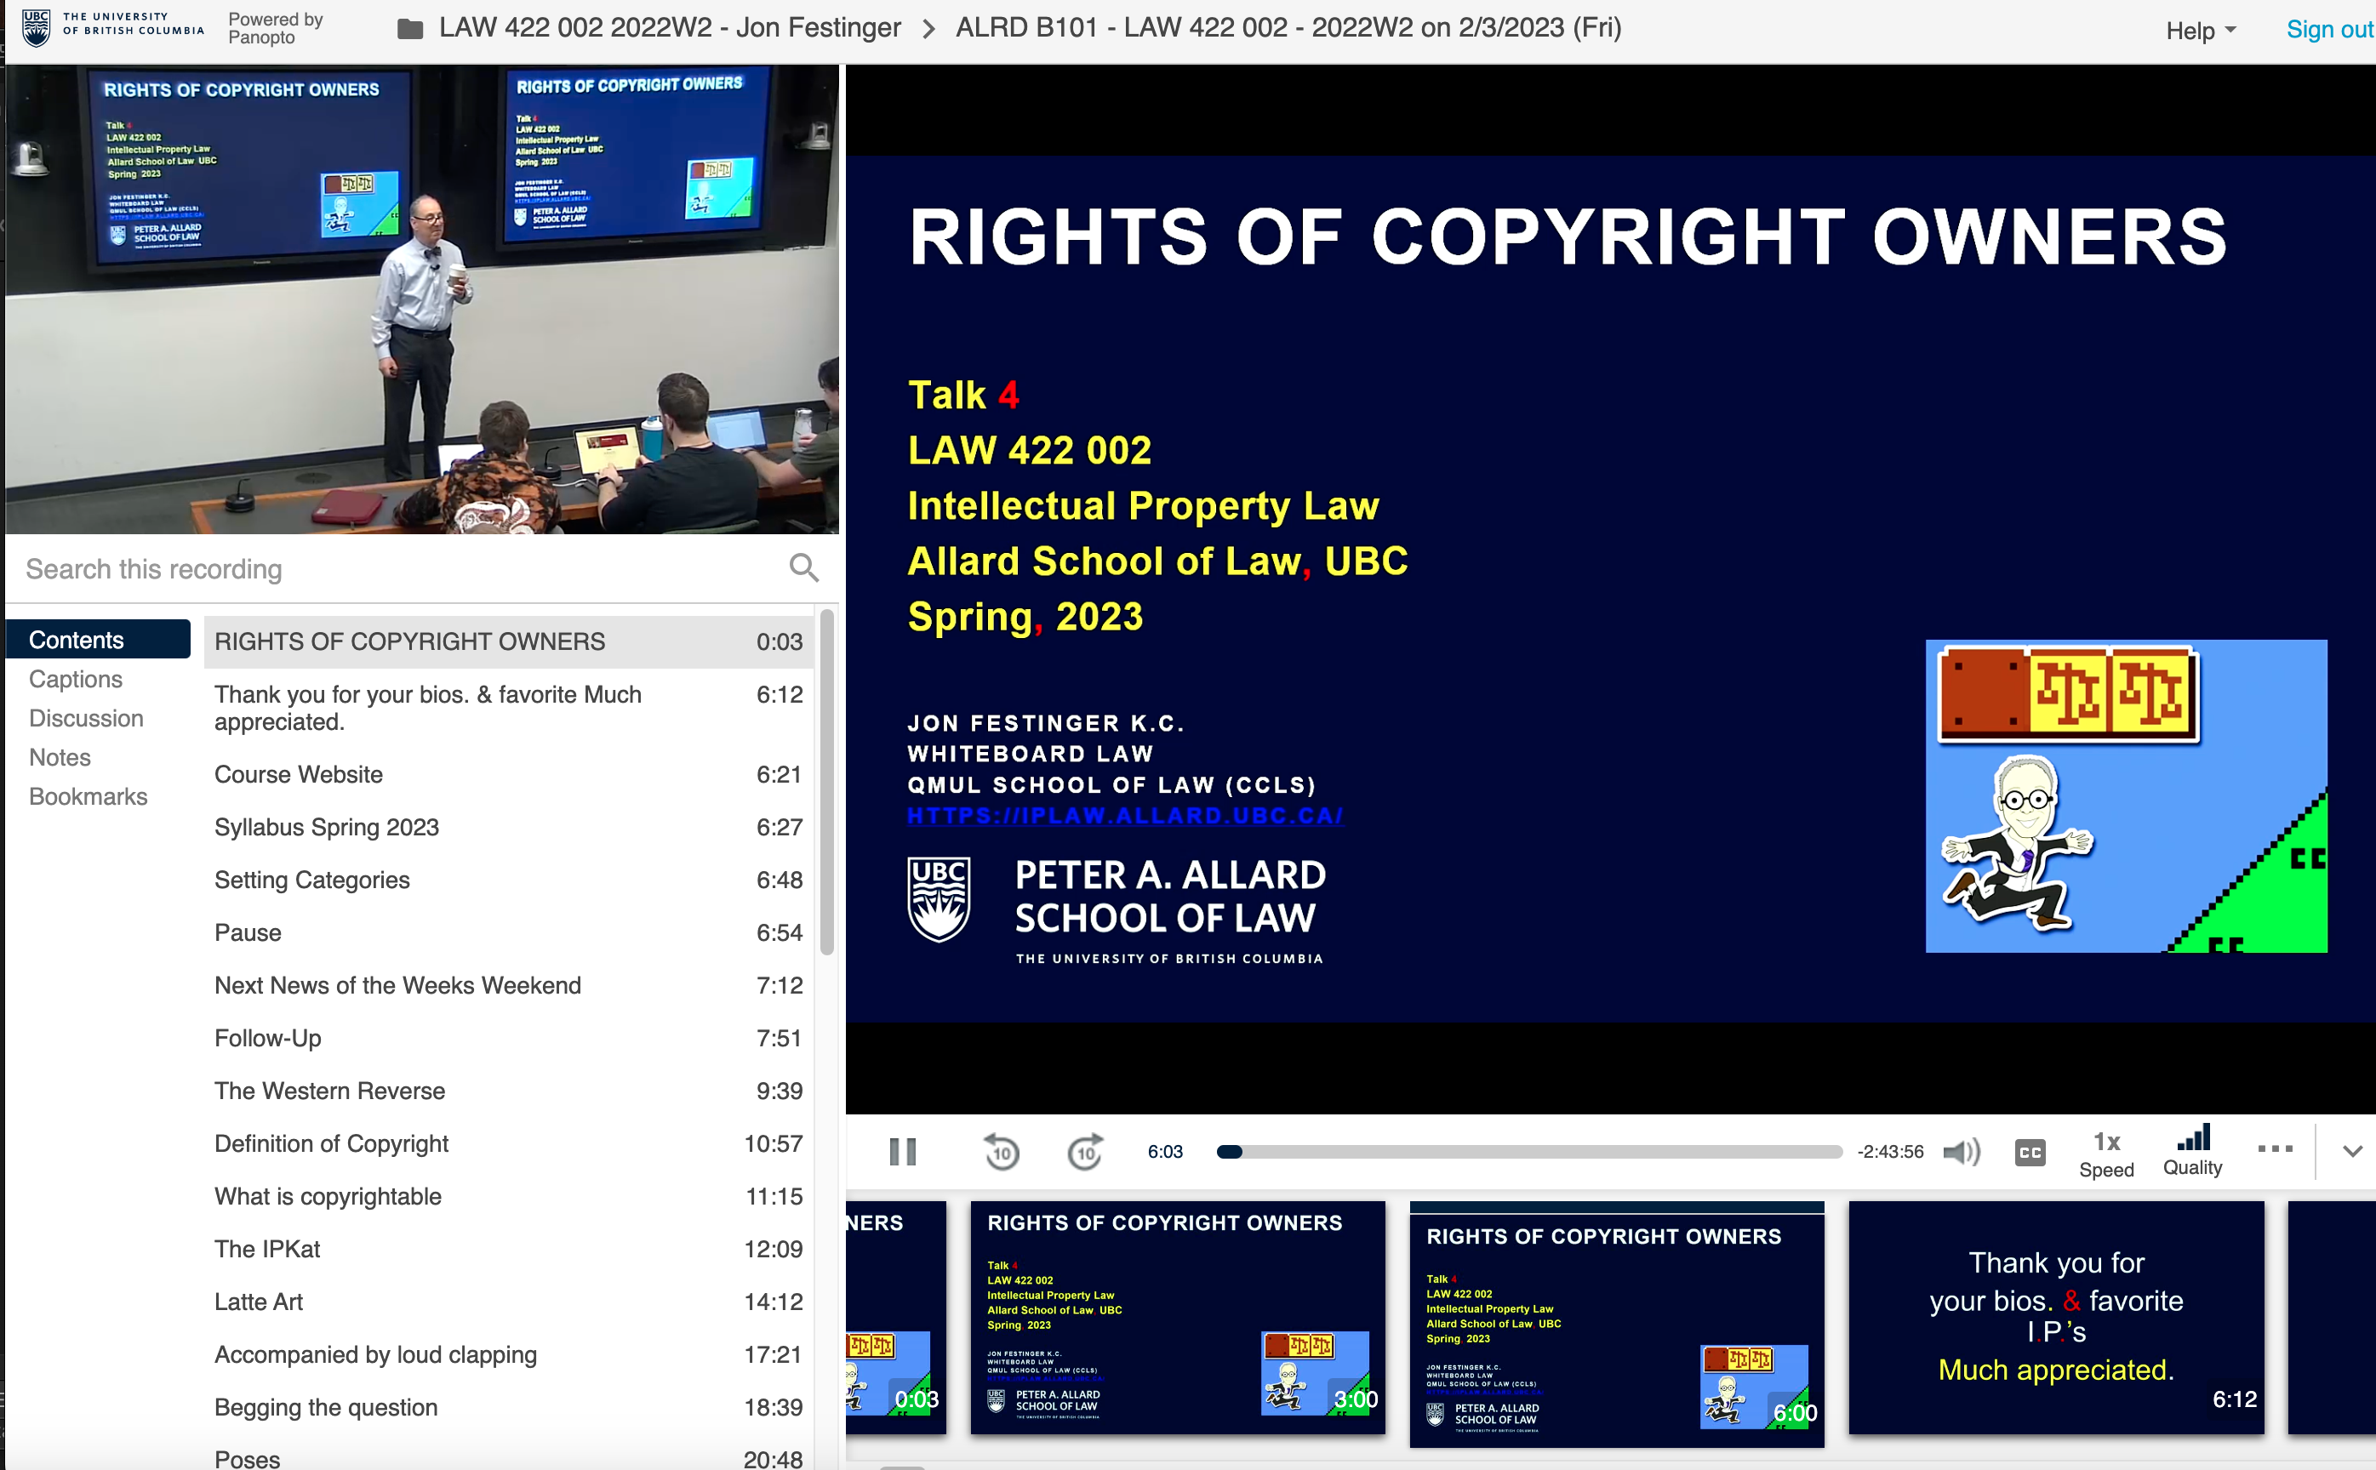Jump to What is copyrightable entry
This screenshot has width=2376, height=1470.
[x=509, y=1196]
